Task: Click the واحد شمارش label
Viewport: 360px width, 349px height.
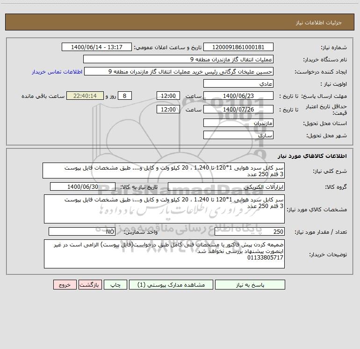Action: 141,232
